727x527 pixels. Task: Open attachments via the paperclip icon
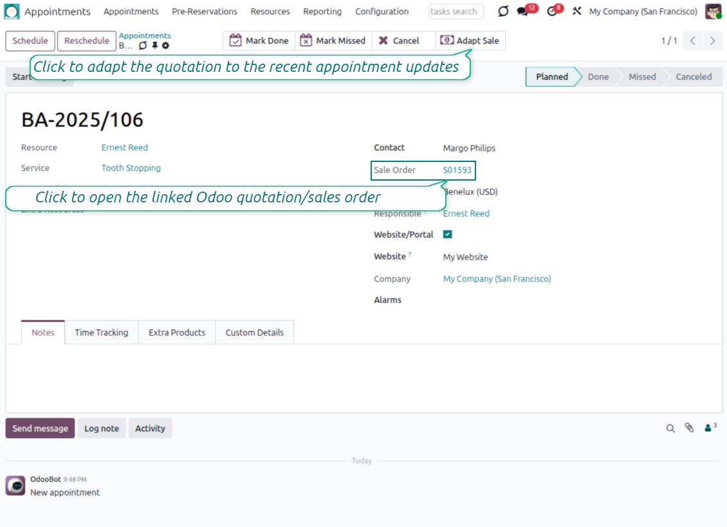[x=689, y=428]
